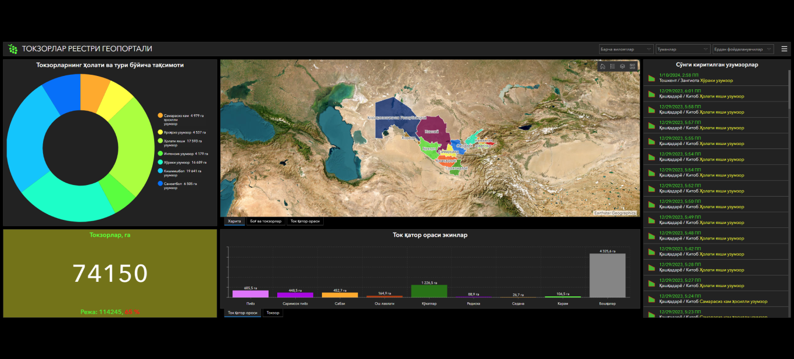Expand the Туманлар dropdown
The height and width of the screenshot is (359, 794).
[x=682, y=49]
